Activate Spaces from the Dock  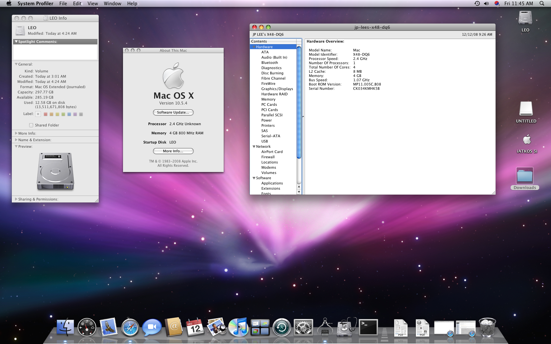[x=260, y=327]
